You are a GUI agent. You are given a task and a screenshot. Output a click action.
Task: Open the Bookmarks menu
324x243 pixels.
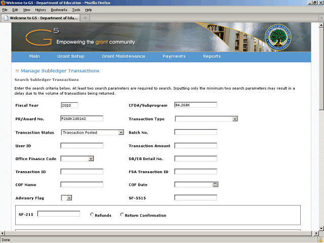(59, 10)
